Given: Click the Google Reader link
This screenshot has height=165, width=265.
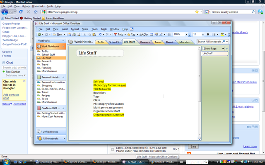Looking at the screenshot, I should tap(11, 24).
